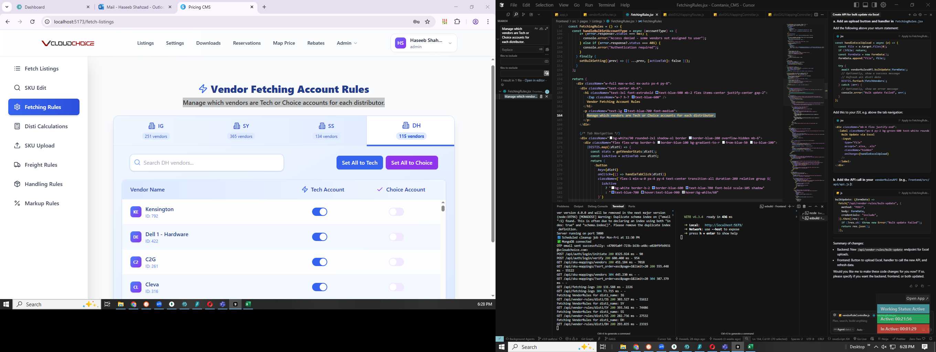This screenshot has width=936, height=352.
Task: Expand the Haseeb Shah user account menu
Action: coord(424,43)
